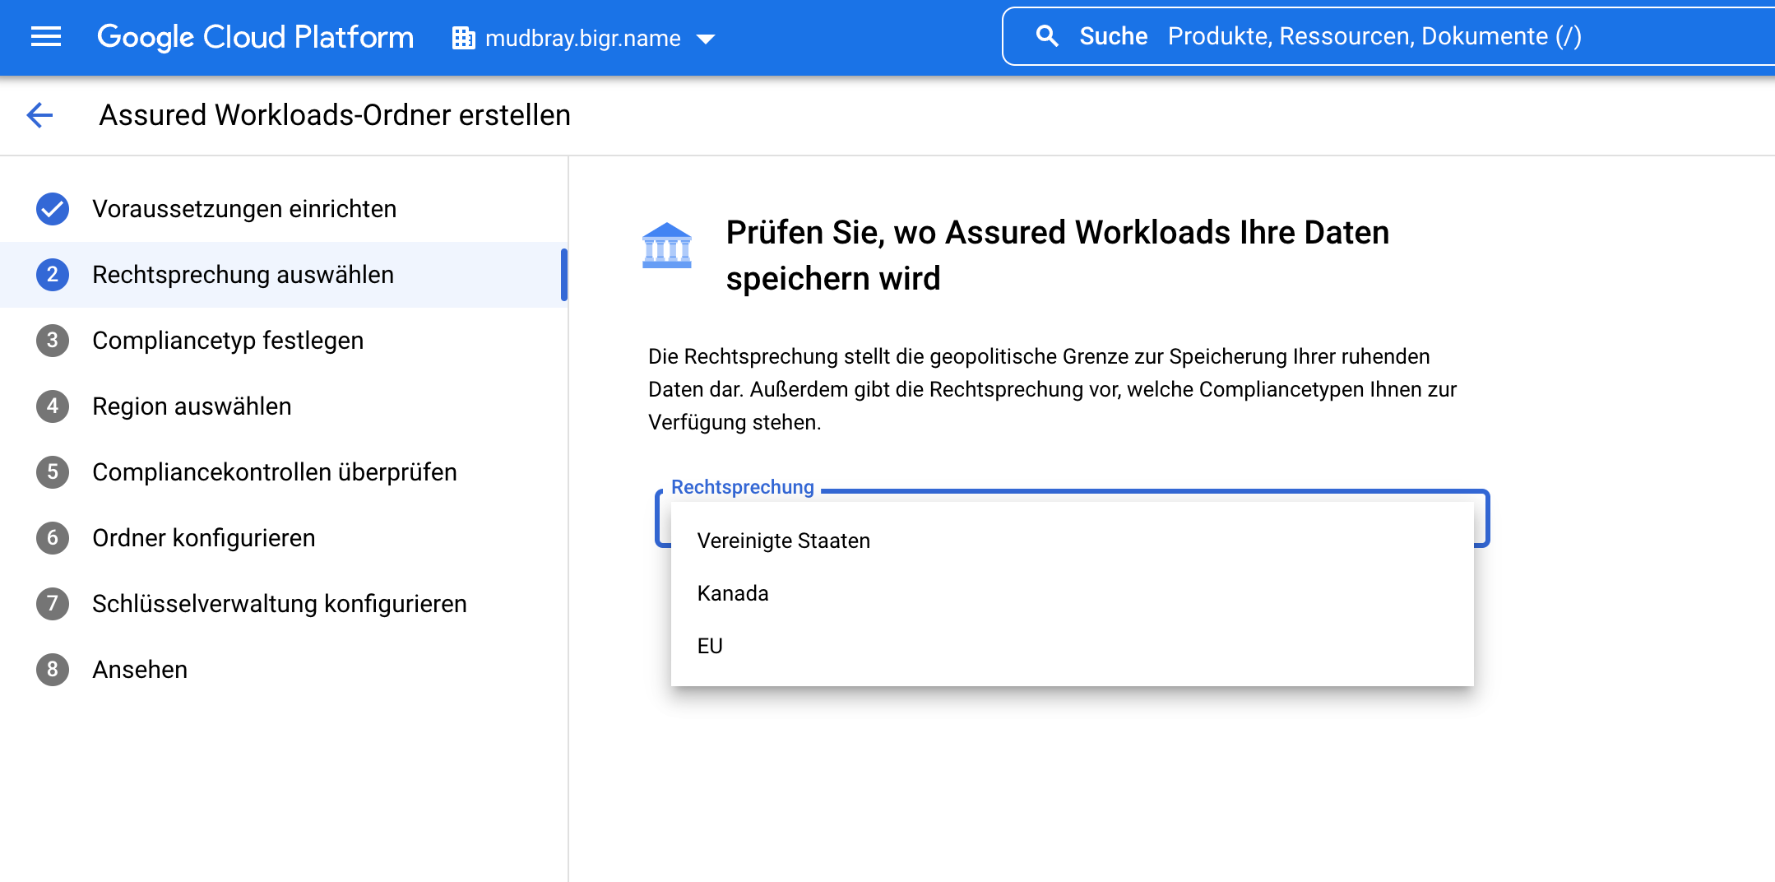This screenshot has width=1775, height=882.
Task: Click the back arrow to leave the wizard
Action: tap(40, 115)
